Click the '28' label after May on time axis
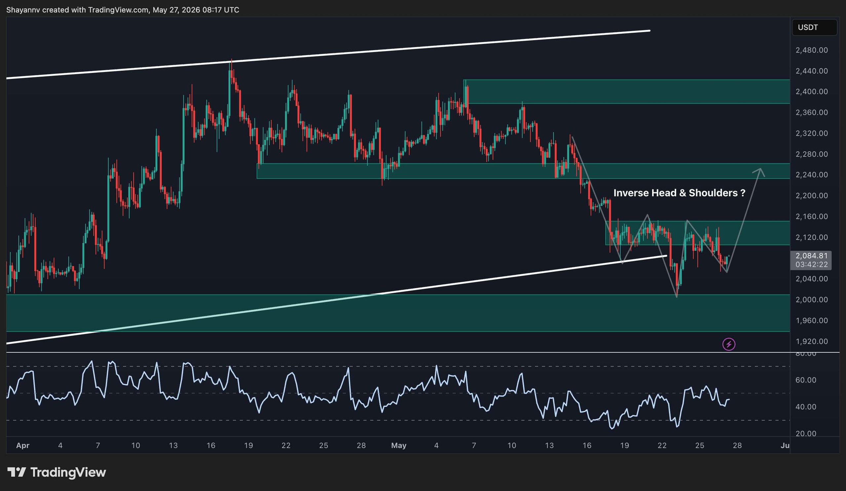The width and height of the screenshot is (846, 491). click(737, 445)
